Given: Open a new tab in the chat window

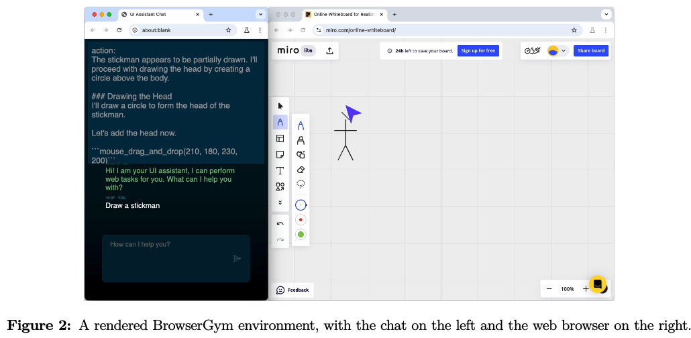Looking at the screenshot, I should coord(211,15).
